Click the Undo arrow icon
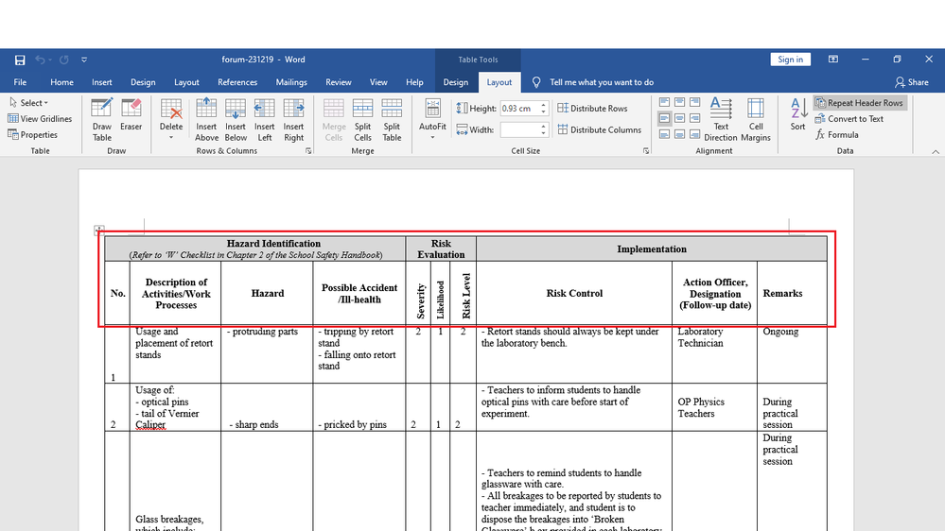This screenshot has height=531, width=945. (41, 60)
